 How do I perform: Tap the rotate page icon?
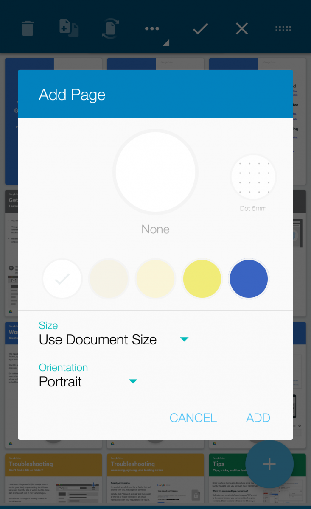[x=110, y=28]
